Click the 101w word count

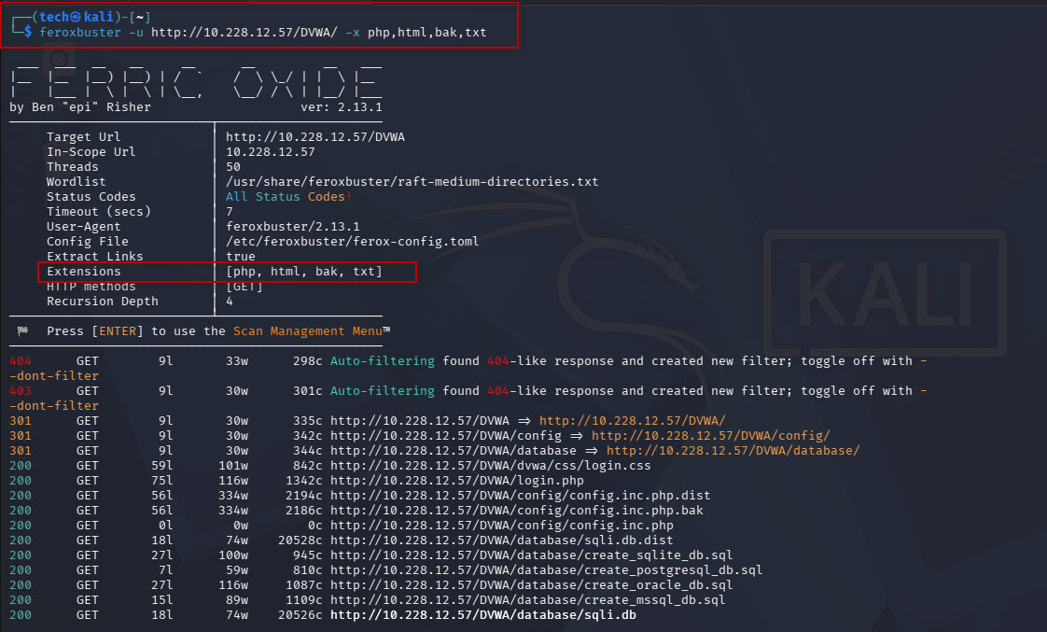[x=233, y=466]
